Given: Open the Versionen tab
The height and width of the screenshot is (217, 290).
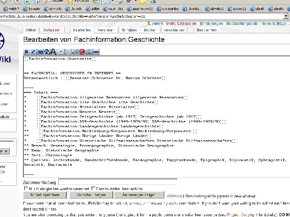Looking at the screenshot, I should point(106,30).
